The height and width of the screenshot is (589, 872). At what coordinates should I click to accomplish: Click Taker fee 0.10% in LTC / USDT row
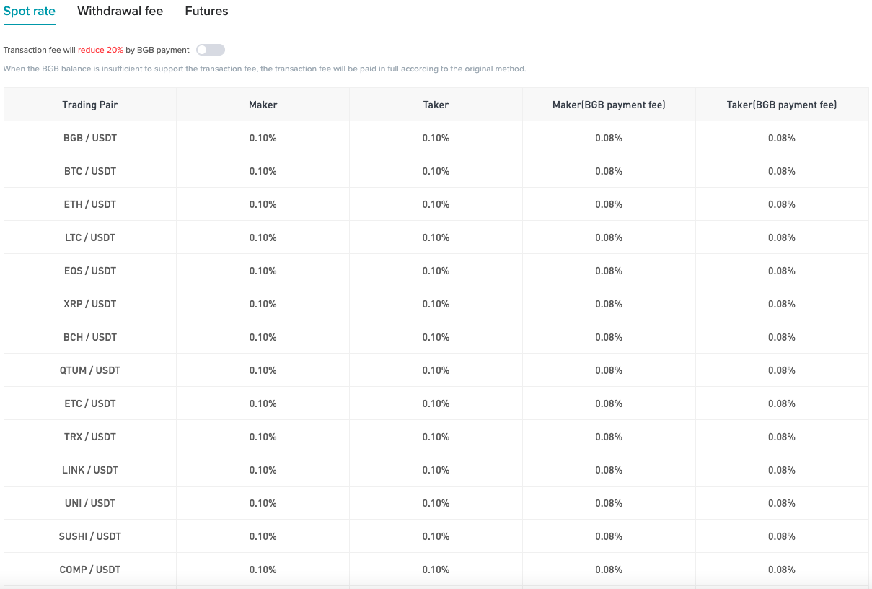pyautogui.click(x=436, y=237)
